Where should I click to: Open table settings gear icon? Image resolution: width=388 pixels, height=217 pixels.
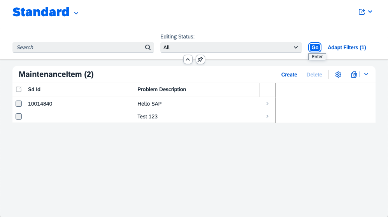(x=338, y=75)
